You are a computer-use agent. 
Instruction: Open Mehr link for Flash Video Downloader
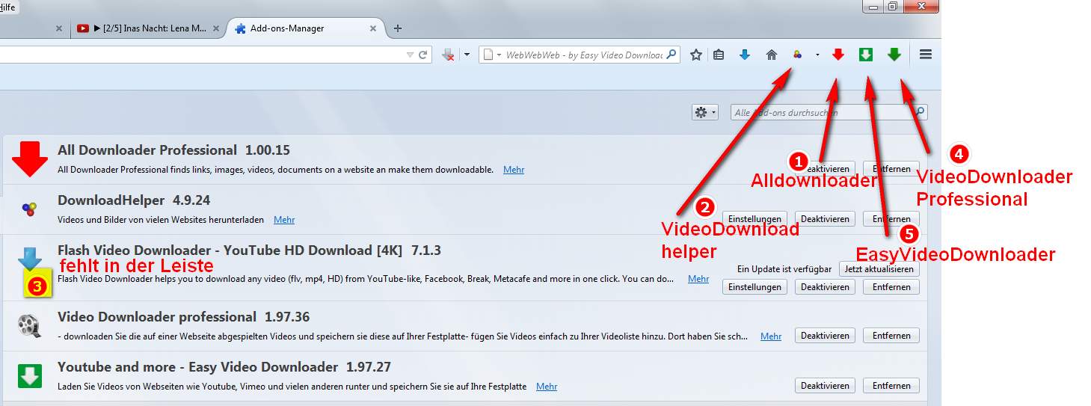tap(698, 279)
